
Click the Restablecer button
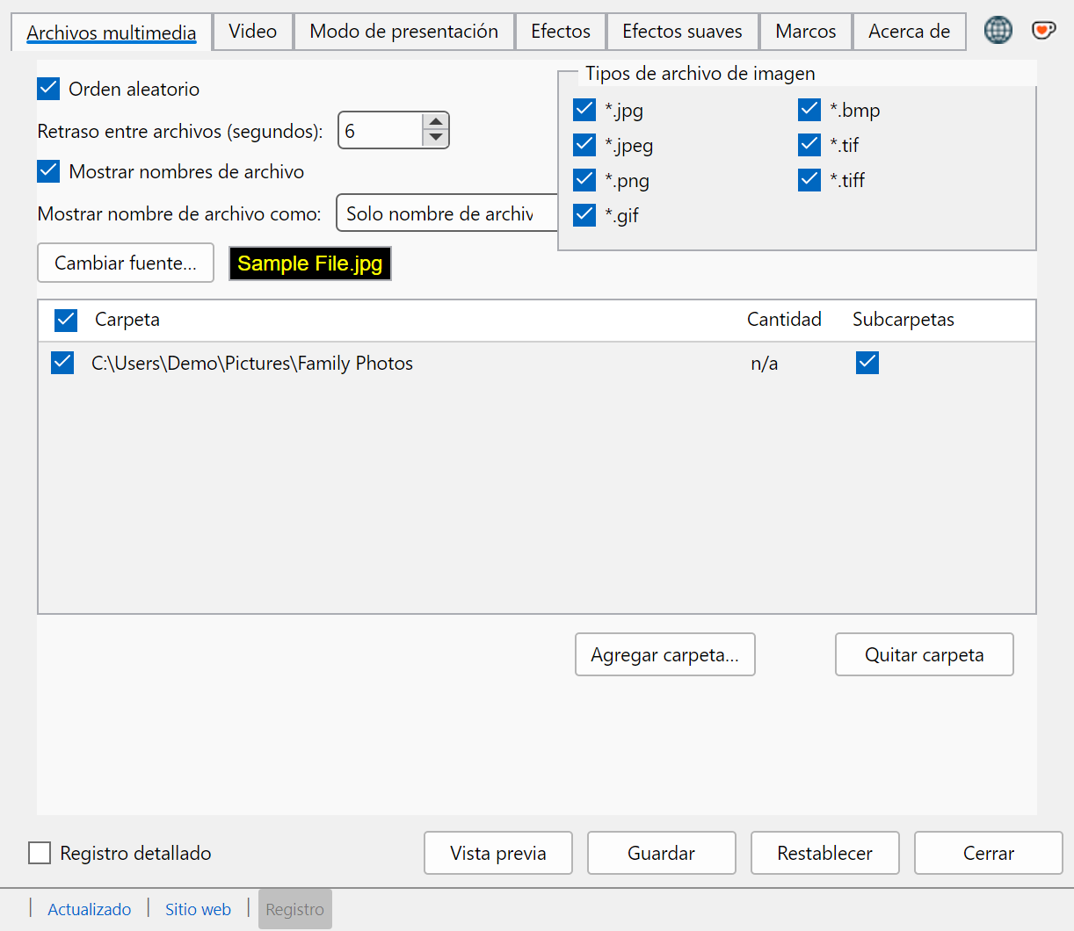click(x=825, y=853)
